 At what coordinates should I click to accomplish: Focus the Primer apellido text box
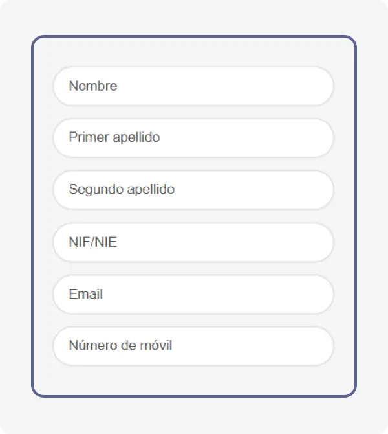(193, 138)
